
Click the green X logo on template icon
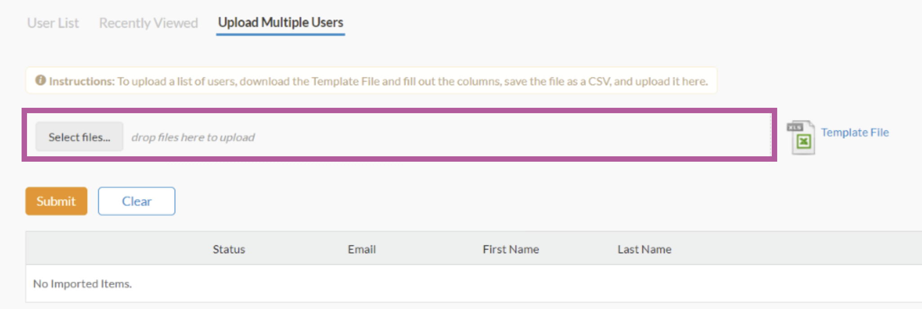[x=804, y=142]
